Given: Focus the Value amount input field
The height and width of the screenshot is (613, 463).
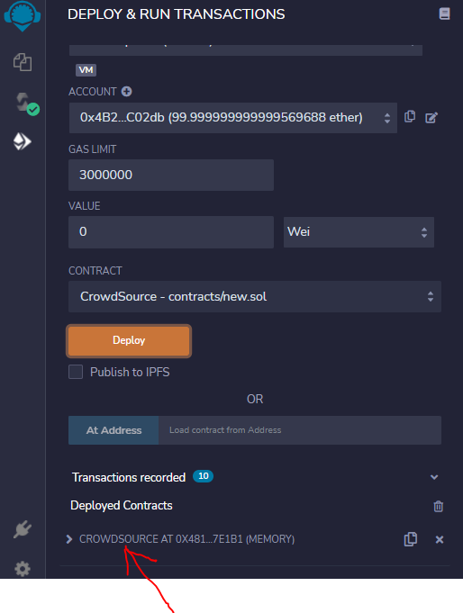Looking at the screenshot, I should [171, 232].
